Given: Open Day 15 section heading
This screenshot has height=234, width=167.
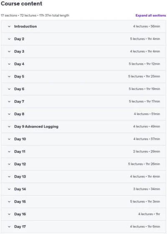Looking at the screenshot, I should (20, 201).
